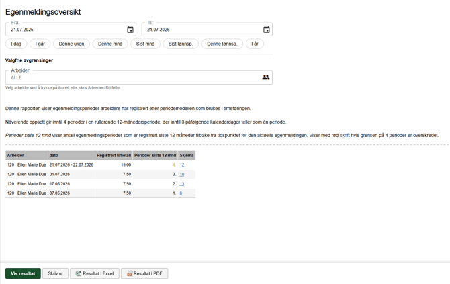Click the Arbeider column header
Image resolution: width=450 pixels, height=284 pixels.
tap(26, 156)
